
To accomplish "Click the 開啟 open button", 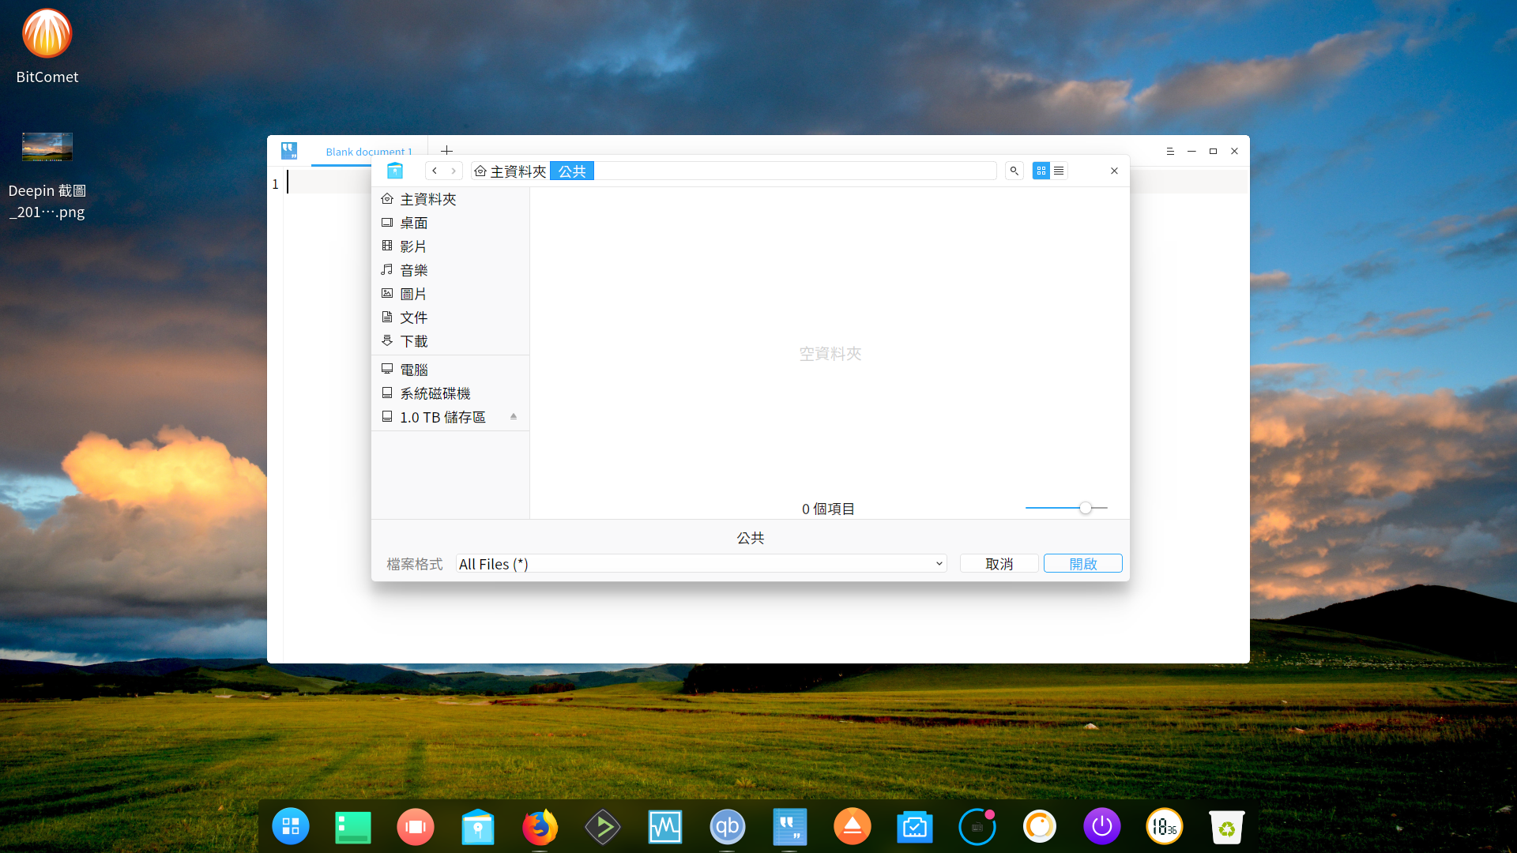I will [1082, 563].
